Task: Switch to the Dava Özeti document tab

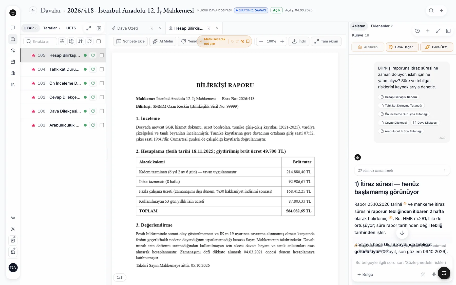Action: [x=127, y=28]
